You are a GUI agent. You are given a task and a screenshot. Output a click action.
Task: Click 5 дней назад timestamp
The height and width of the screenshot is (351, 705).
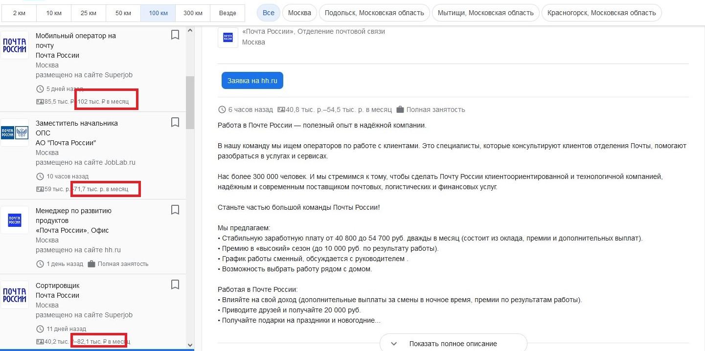(65, 89)
